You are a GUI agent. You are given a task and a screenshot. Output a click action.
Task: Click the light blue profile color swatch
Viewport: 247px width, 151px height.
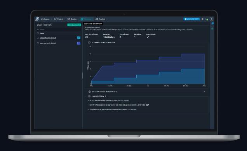click(x=78, y=38)
